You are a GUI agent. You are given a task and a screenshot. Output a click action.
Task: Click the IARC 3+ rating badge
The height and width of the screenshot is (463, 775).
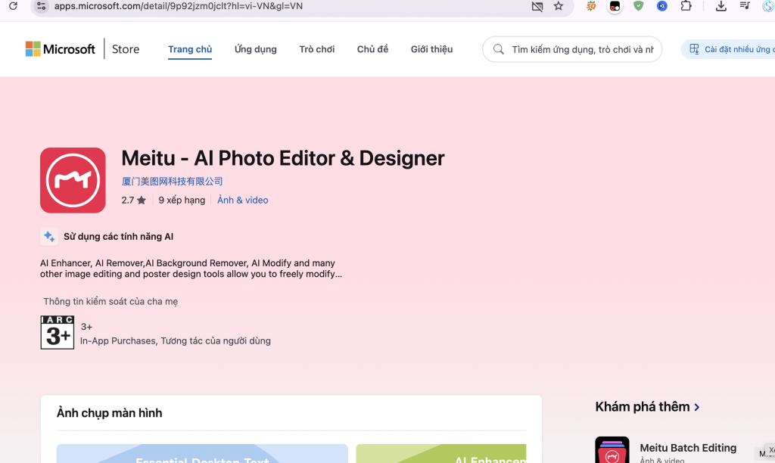click(58, 333)
